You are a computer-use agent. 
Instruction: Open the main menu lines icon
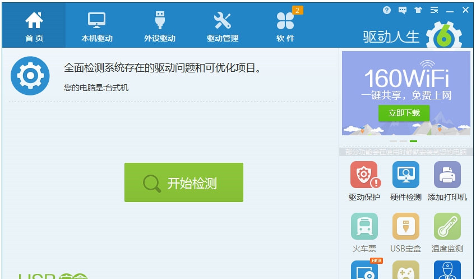pos(434,10)
